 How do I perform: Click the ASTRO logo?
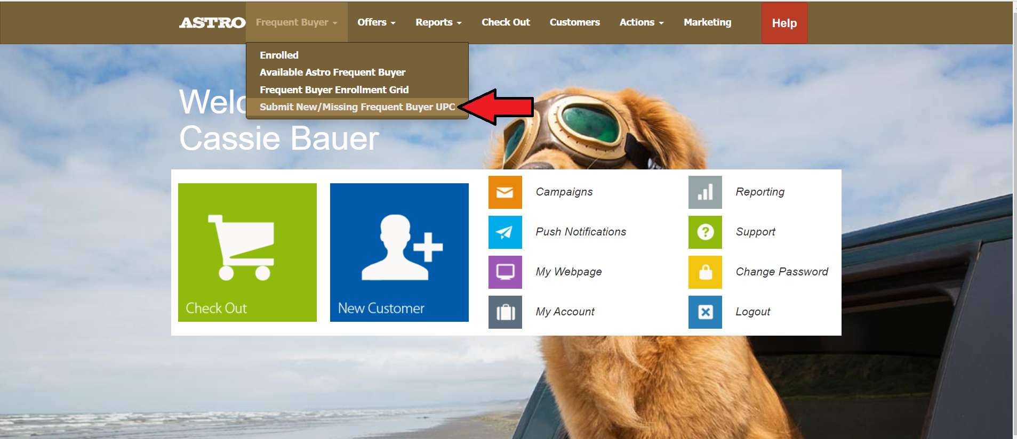pyautogui.click(x=212, y=22)
